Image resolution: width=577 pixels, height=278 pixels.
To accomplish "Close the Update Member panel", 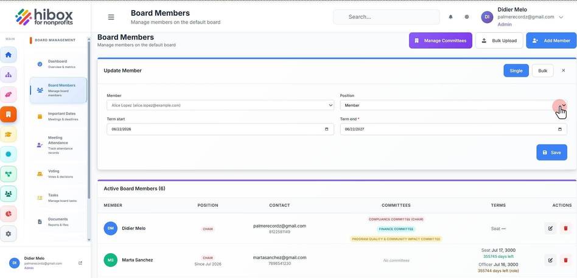I will [x=563, y=71].
